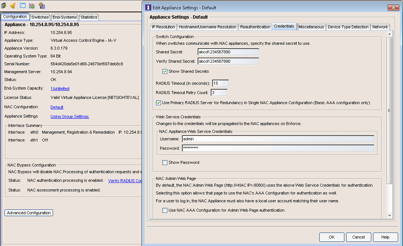This screenshot has width=403, height=246.
Task: Select the serial number 564d420da5e01d68-24670ef697deb8c8
Action: [87, 64]
